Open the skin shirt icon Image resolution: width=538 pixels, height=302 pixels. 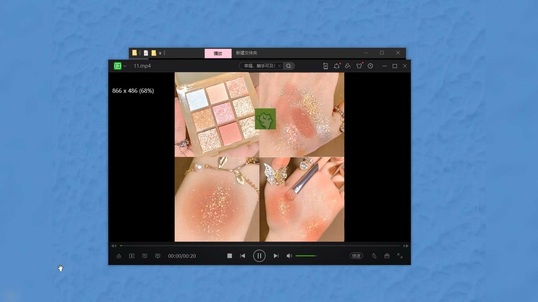[x=359, y=66]
